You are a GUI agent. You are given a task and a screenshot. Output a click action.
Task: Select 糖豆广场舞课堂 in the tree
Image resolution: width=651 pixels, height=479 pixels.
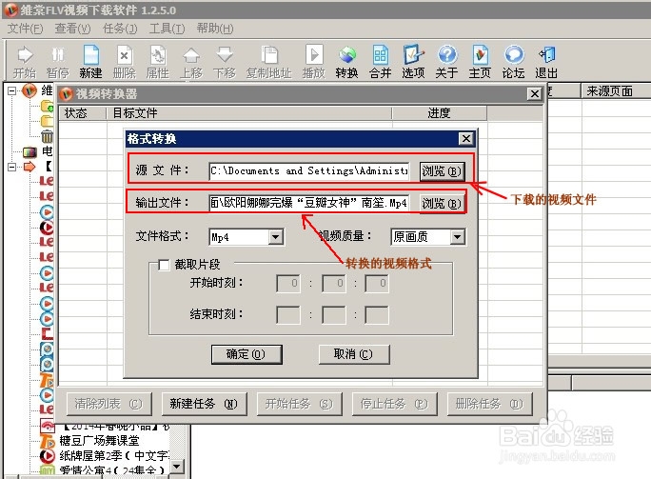click(99, 440)
